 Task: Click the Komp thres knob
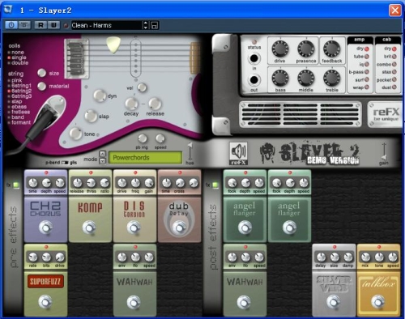91,183
